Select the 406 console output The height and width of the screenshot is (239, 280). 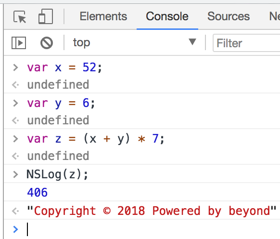pyautogui.click(x=38, y=192)
